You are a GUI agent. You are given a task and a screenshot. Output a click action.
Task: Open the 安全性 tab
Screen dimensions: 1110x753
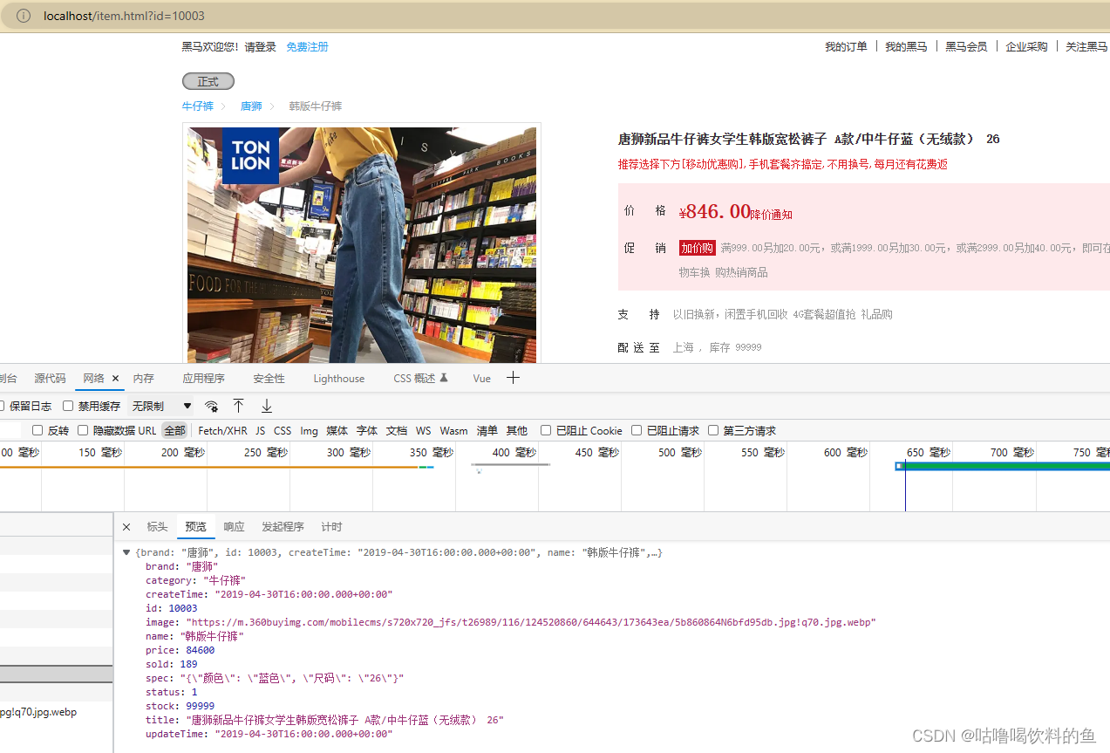pyautogui.click(x=269, y=378)
